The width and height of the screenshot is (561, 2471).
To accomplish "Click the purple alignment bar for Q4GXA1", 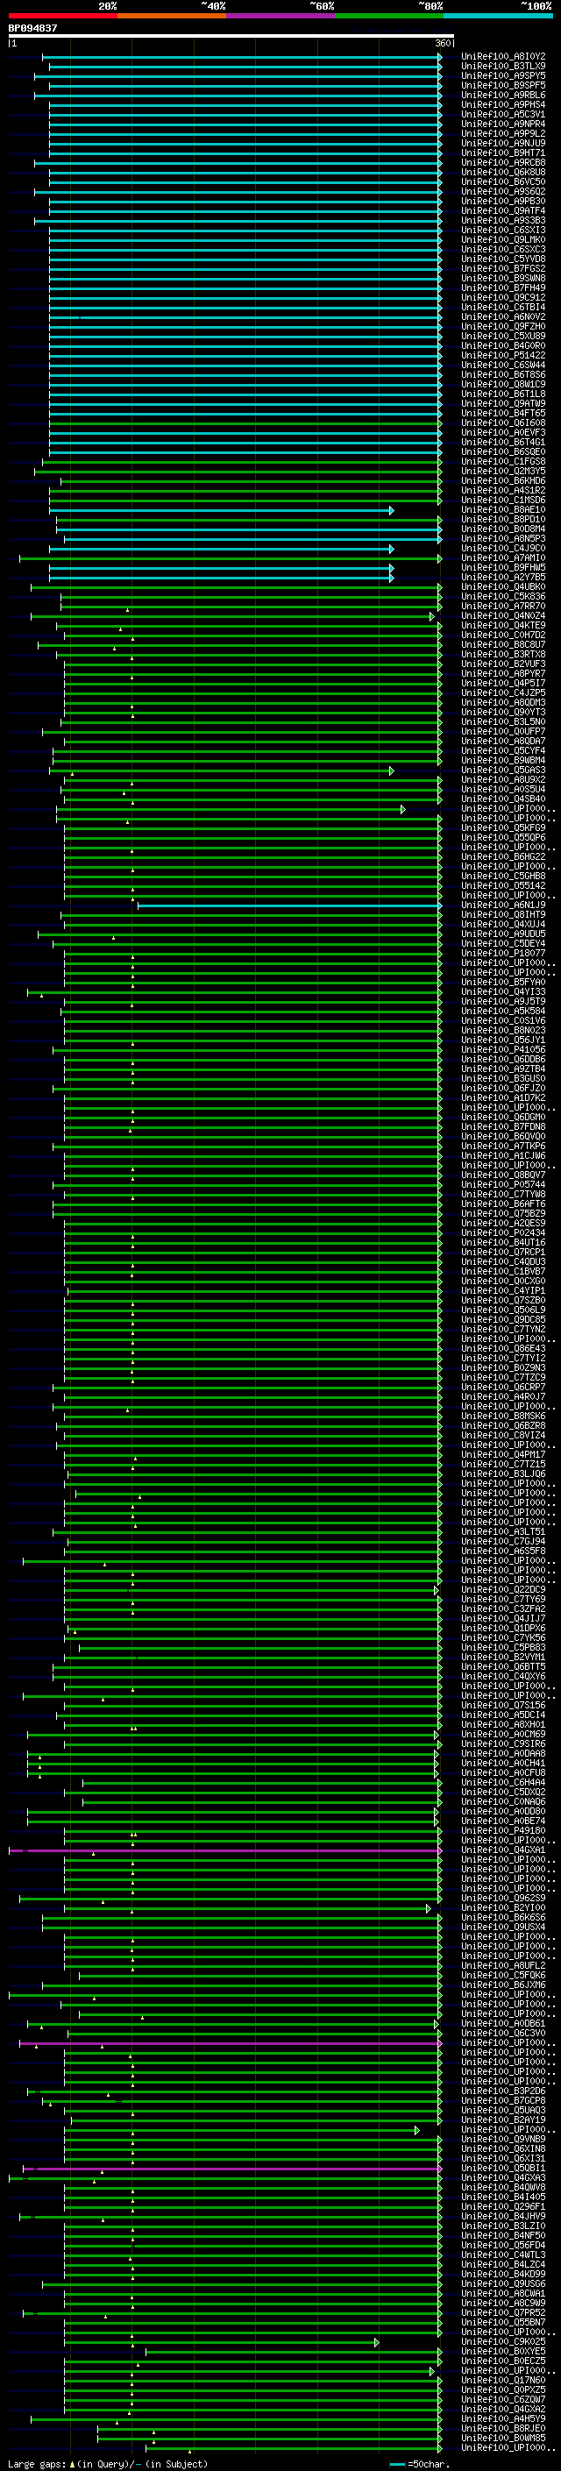I will [x=225, y=1850].
